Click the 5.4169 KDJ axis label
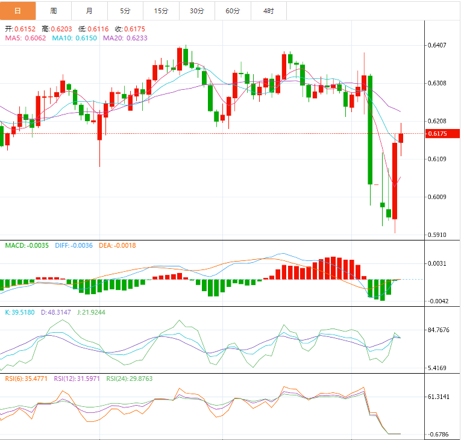 [437, 368]
